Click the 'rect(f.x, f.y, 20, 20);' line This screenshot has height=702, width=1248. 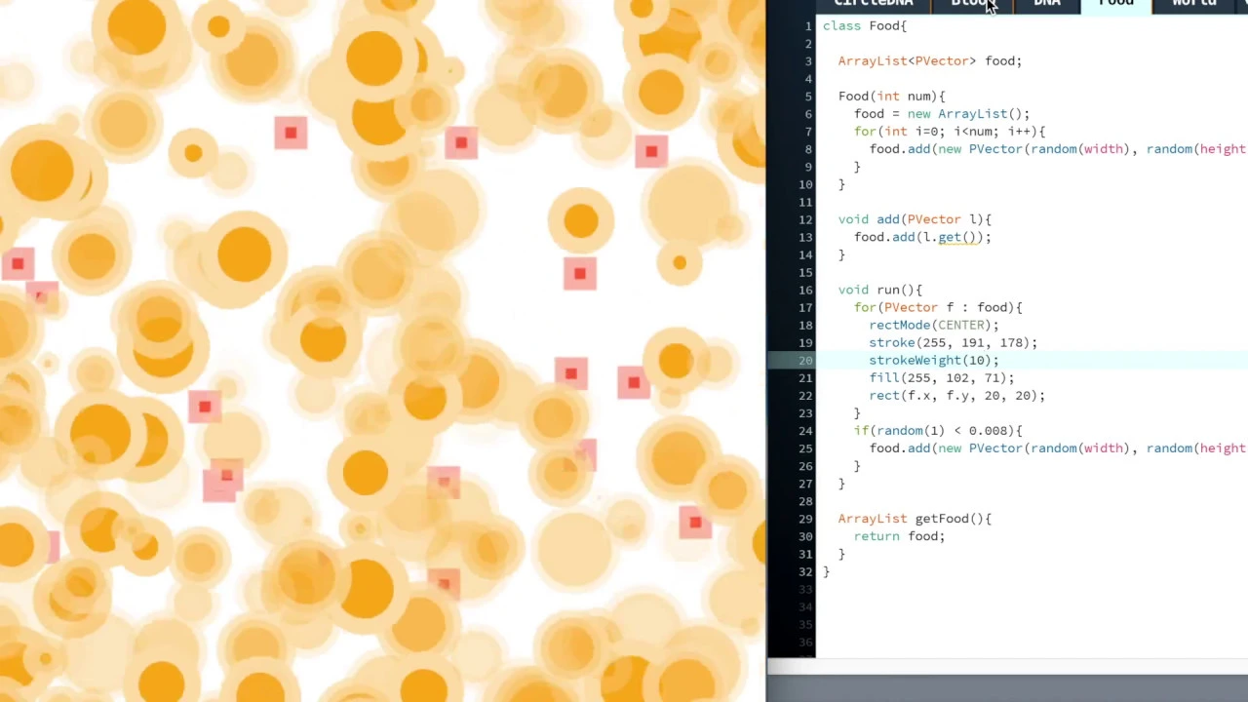click(x=956, y=395)
